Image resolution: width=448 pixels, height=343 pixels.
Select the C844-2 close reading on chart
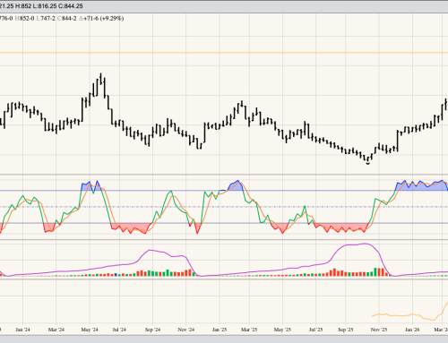pos(67,19)
